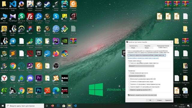192x108 pixels.
Task: Click the 'Отмена' button
Action: click(159, 100)
